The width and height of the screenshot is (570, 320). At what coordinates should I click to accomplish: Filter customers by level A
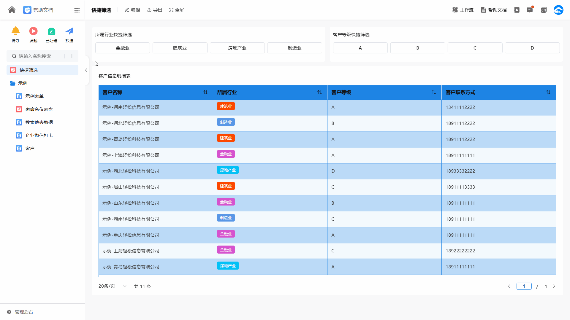pyautogui.click(x=360, y=48)
